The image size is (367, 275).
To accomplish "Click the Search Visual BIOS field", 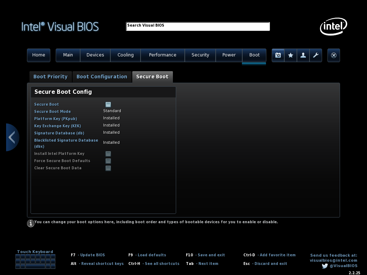I will pyautogui.click(x=198, y=27).
